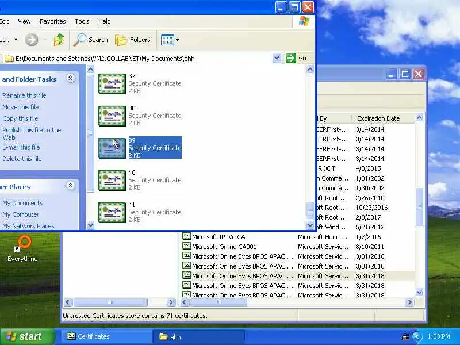This screenshot has width=460, height=345.
Task: Switch to Certificates taskbar button
Action: (106, 336)
